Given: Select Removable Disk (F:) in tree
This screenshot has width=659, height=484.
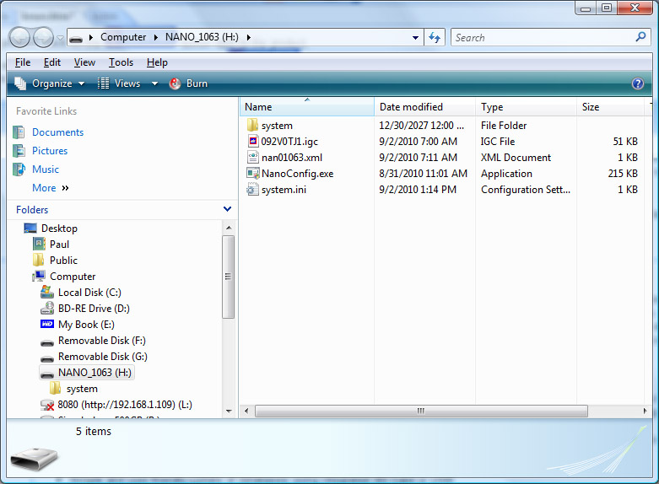Looking at the screenshot, I should (102, 341).
